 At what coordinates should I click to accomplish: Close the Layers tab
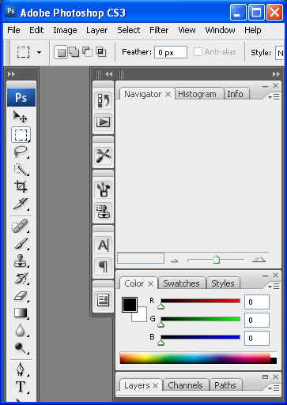point(156,385)
